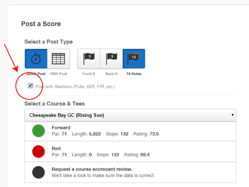Select the Red tees row

click(x=130, y=151)
